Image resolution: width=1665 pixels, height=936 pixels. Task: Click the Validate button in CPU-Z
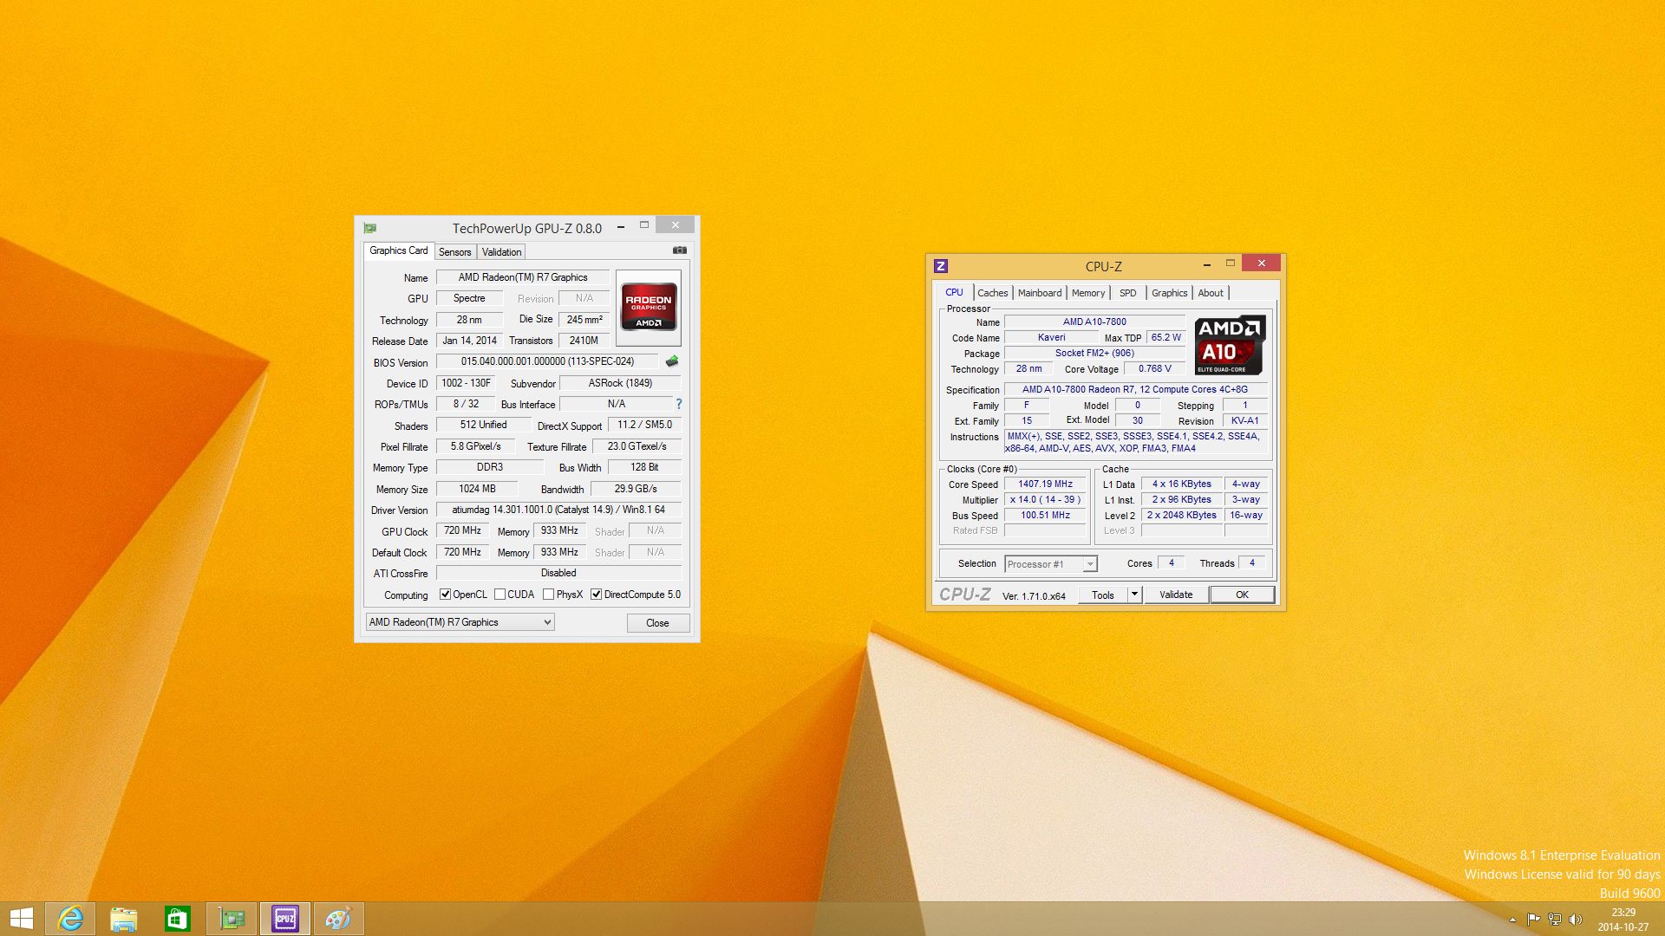click(1176, 594)
